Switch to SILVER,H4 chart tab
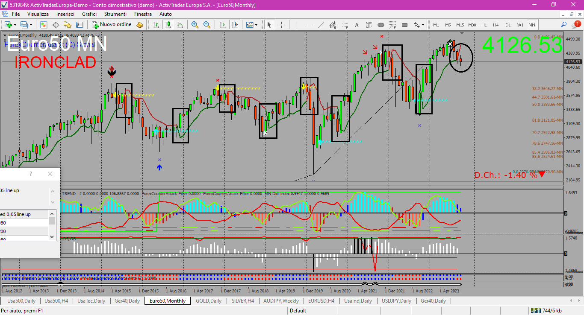 point(242,301)
